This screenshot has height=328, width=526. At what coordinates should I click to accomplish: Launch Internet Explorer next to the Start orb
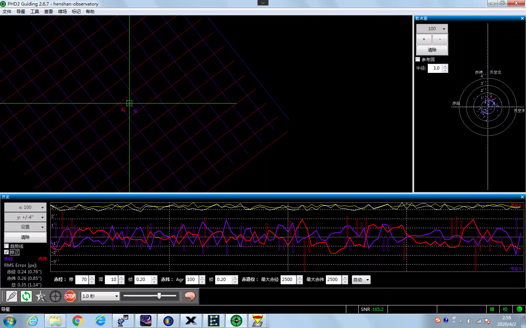(33, 321)
